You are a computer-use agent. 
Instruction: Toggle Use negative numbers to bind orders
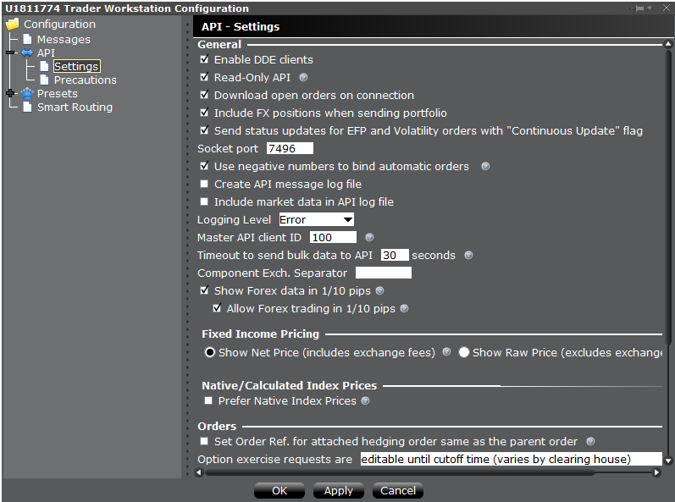pos(204,166)
